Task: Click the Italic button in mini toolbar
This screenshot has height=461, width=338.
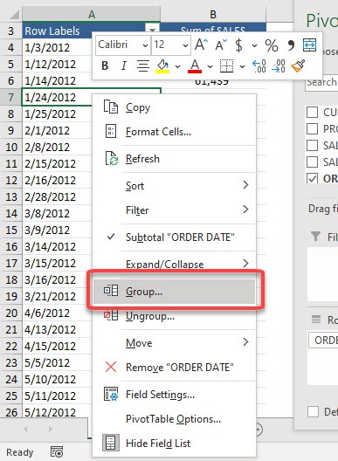Action: coord(124,65)
